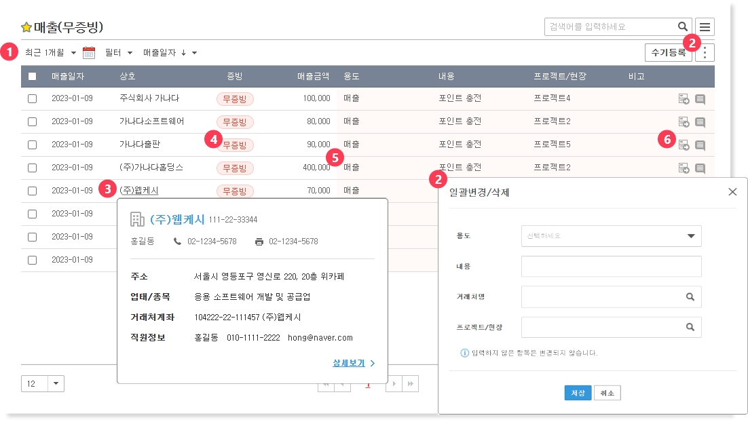
Task: Open the 필터 filter menu
Action: pos(118,52)
